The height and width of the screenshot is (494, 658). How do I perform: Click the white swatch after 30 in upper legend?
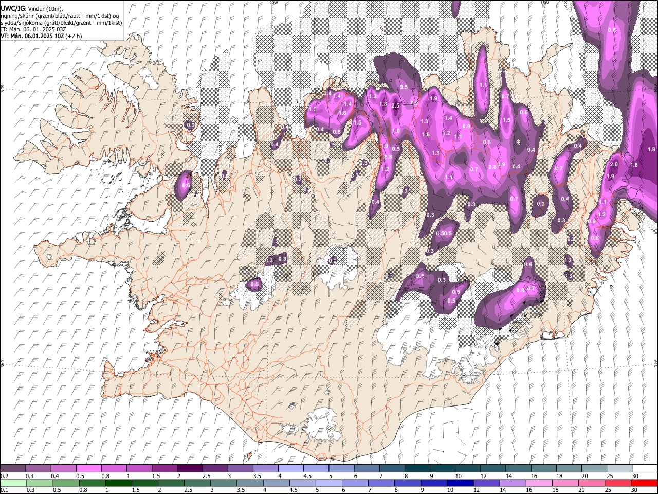coord(645,469)
